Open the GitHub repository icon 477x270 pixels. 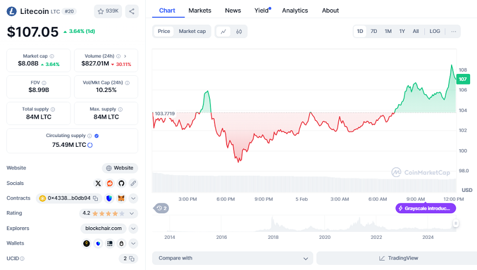coord(121,183)
